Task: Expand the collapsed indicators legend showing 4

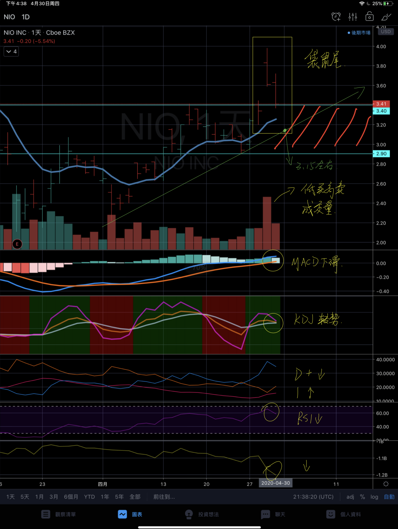Action: pos(11,51)
